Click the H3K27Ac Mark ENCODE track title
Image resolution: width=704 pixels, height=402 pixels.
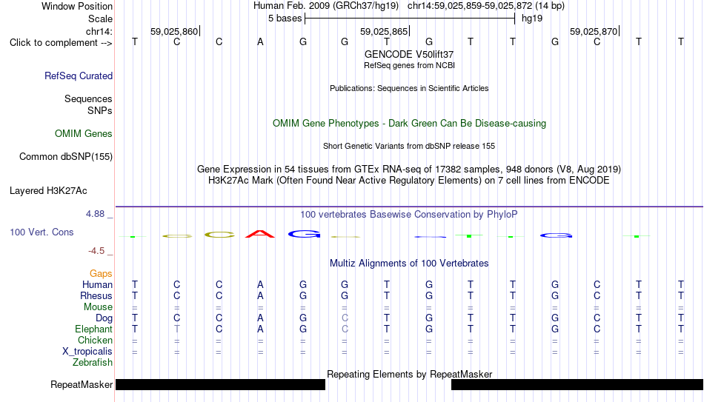tap(409, 181)
